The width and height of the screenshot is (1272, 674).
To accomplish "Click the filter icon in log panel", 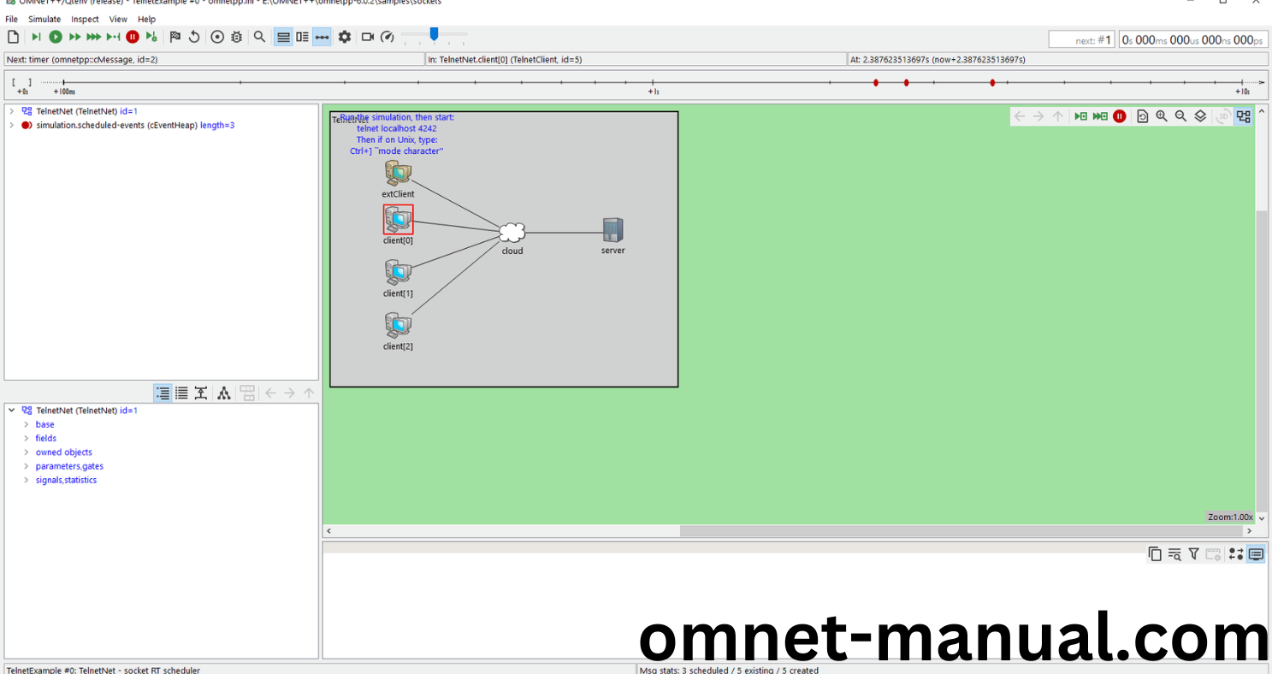I will 1193,554.
